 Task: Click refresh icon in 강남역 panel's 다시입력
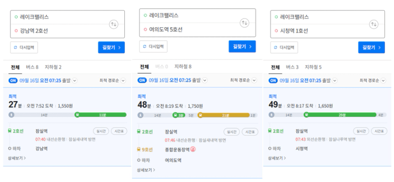pyautogui.click(x=16, y=47)
